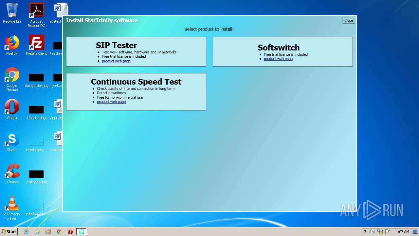The image size is (419, 236).
Task: Open Windows Media Player taskbar icon
Action: pos(48,232)
